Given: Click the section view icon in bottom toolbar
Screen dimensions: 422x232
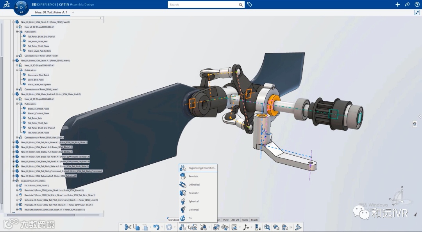Looking at the screenshot, I should 234,227.
